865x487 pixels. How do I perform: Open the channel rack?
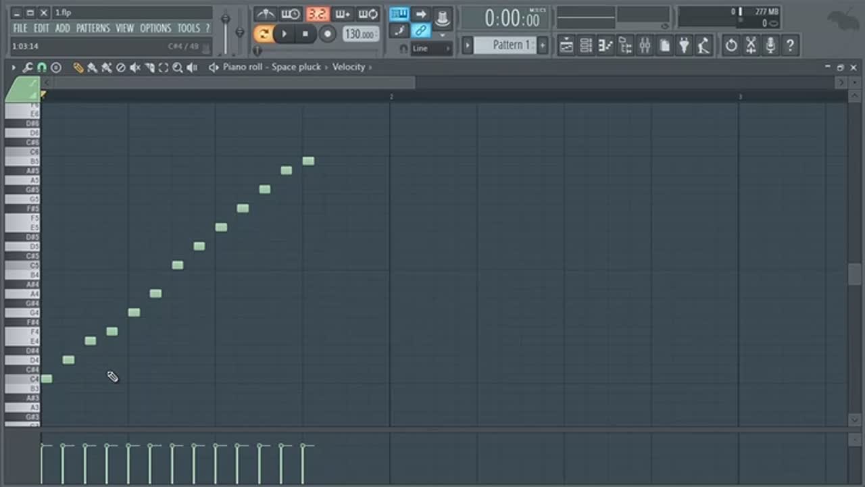point(586,45)
